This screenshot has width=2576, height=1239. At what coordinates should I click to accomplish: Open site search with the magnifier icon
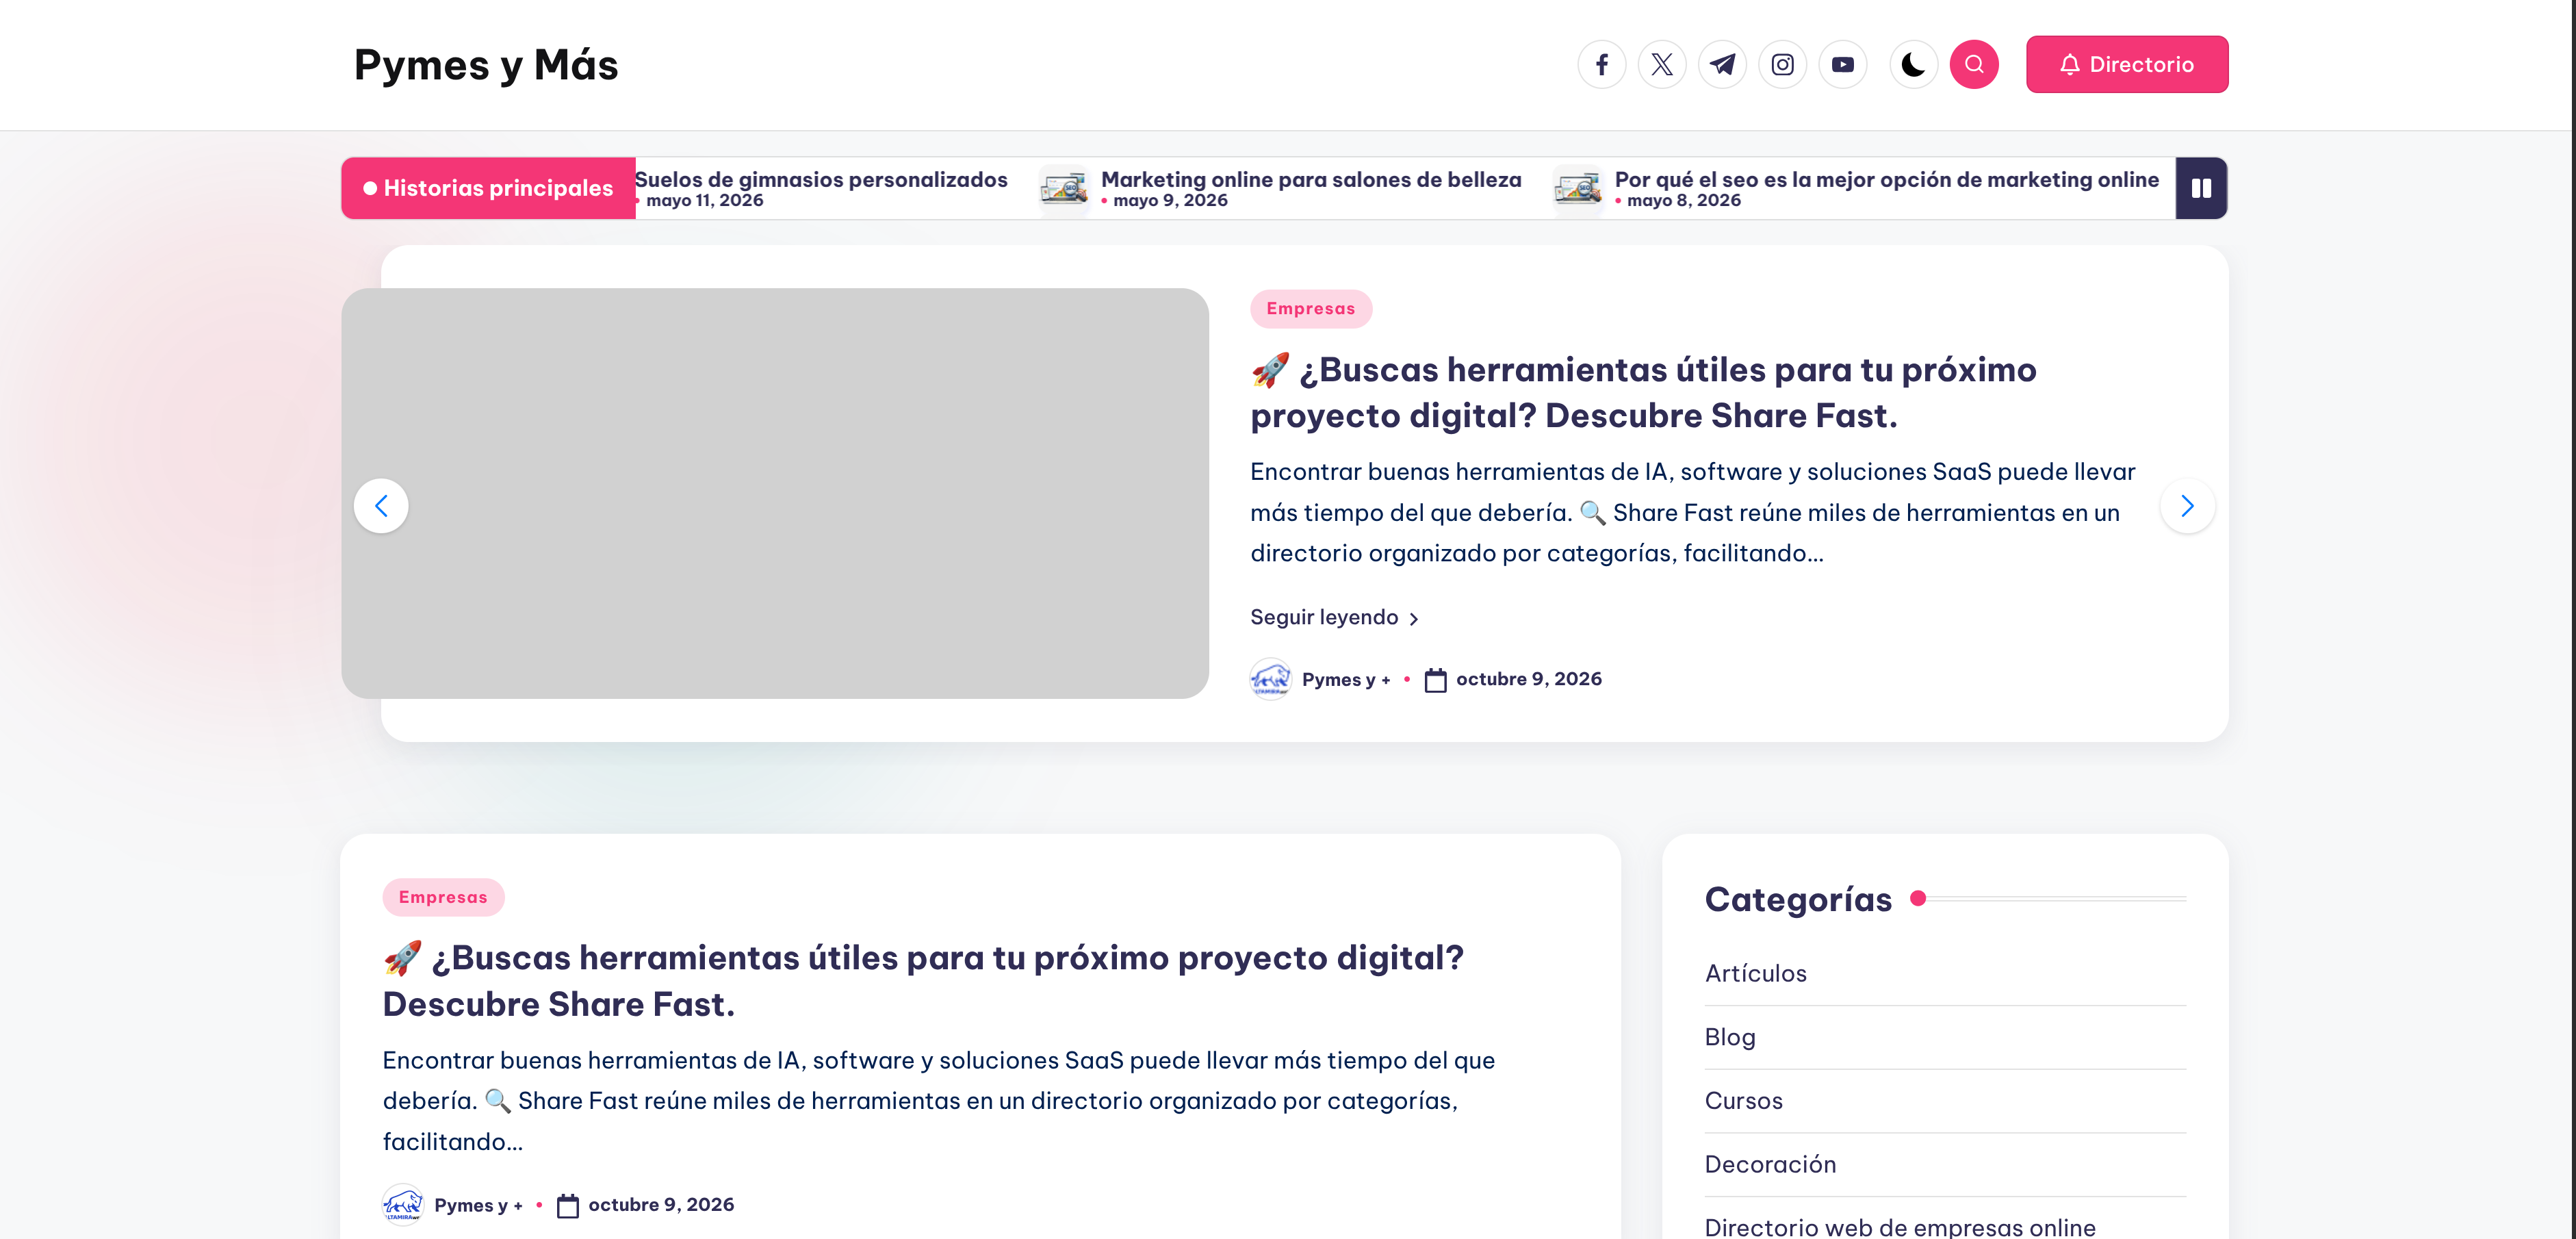click(1974, 65)
